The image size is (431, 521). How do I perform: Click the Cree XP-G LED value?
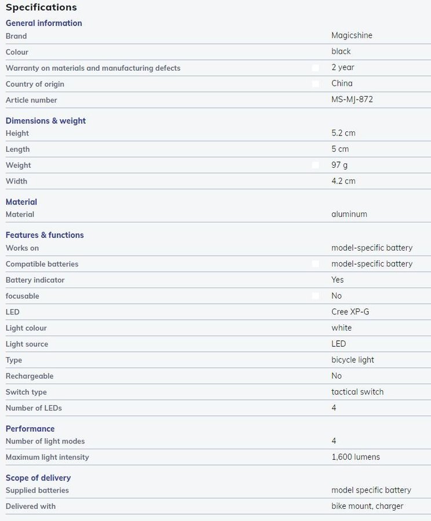[350, 312]
